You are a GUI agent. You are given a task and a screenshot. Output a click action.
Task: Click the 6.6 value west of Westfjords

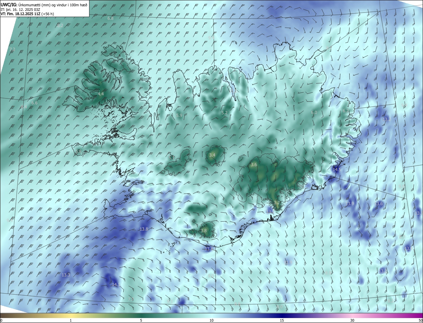(34, 103)
